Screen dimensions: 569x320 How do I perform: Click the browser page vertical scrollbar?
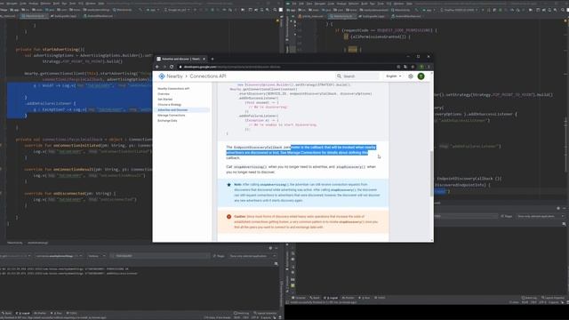[431, 173]
